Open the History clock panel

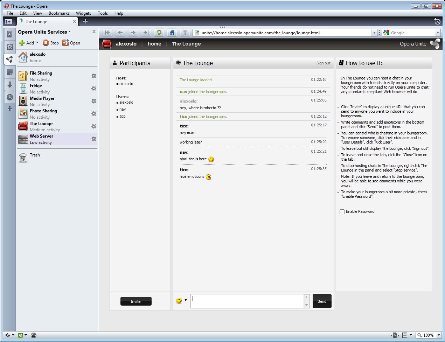click(9, 97)
